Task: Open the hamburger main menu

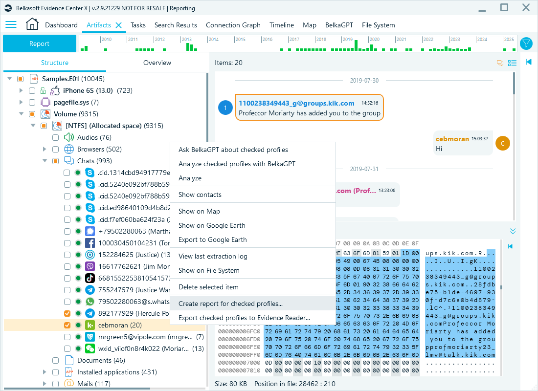Action: coord(11,25)
